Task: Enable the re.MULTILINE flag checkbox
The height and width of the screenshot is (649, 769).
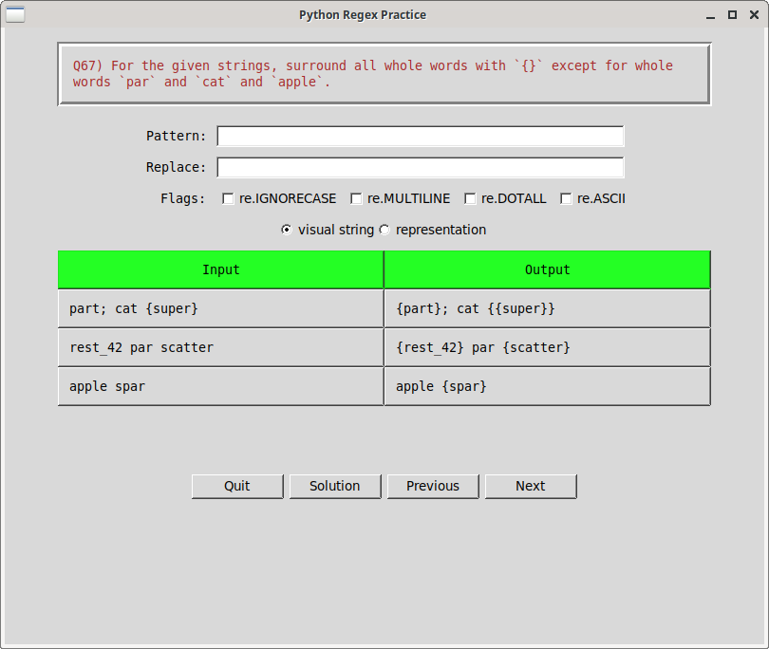Action: [x=356, y=198]
